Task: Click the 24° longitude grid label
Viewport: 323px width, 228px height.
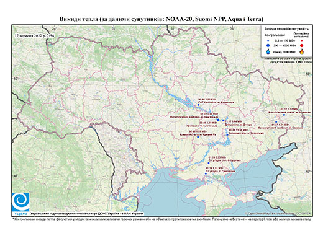Action: (55, 28)
